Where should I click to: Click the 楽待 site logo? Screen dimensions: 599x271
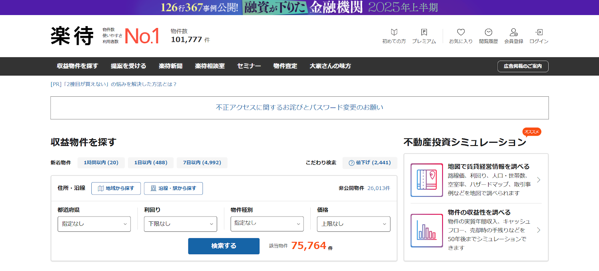pos(72,36)
